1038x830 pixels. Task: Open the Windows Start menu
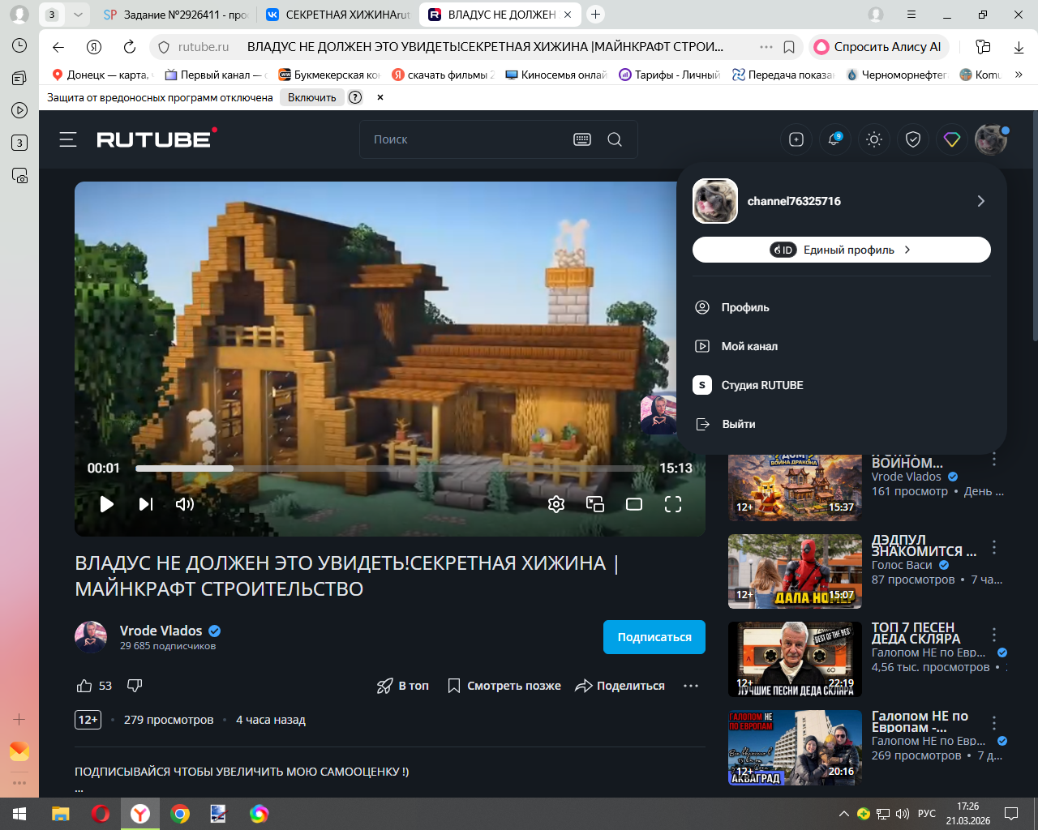pyautogui.click(x=19, y=814)
